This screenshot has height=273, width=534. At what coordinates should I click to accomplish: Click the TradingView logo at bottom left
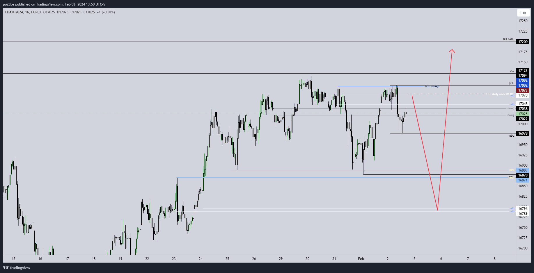[x=17, y=268]
